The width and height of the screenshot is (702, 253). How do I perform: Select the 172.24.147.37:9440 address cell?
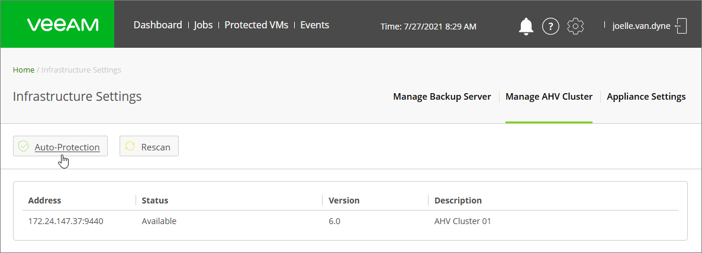click(66, 221)
